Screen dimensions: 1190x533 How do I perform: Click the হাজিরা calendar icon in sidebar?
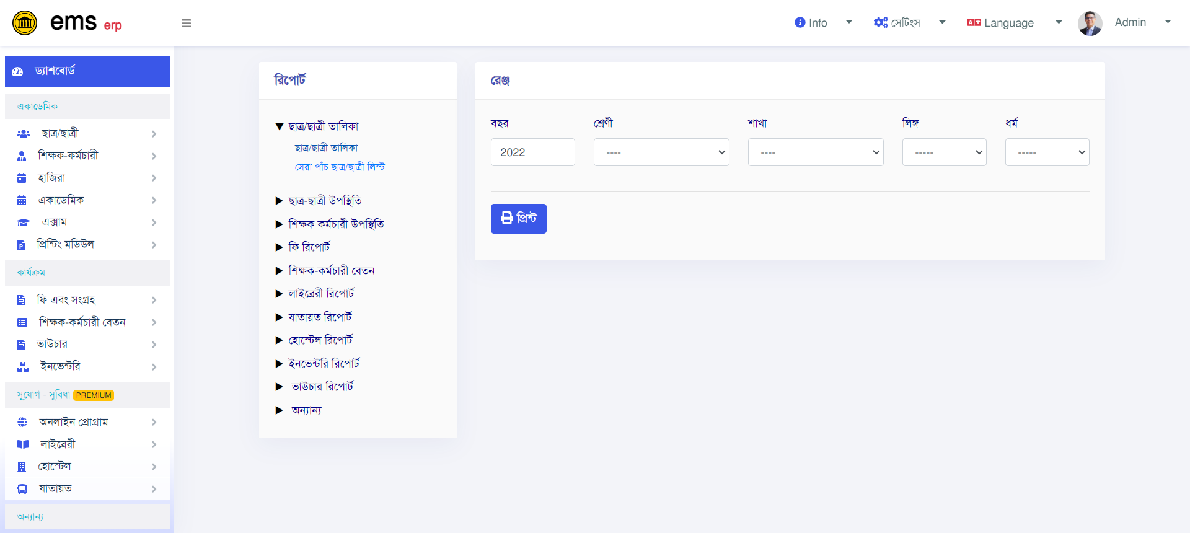click(x=22, y=178)
